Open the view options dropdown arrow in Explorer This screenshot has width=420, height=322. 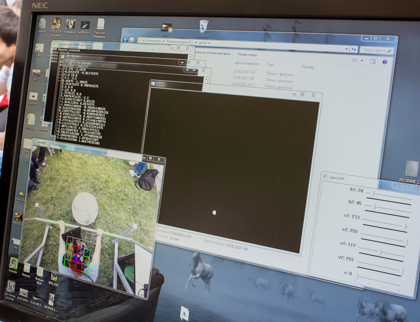point(362,61)
